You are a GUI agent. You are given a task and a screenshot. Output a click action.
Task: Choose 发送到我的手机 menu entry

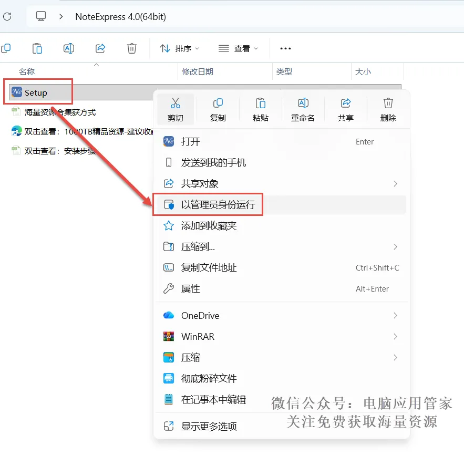coord(282,162)
